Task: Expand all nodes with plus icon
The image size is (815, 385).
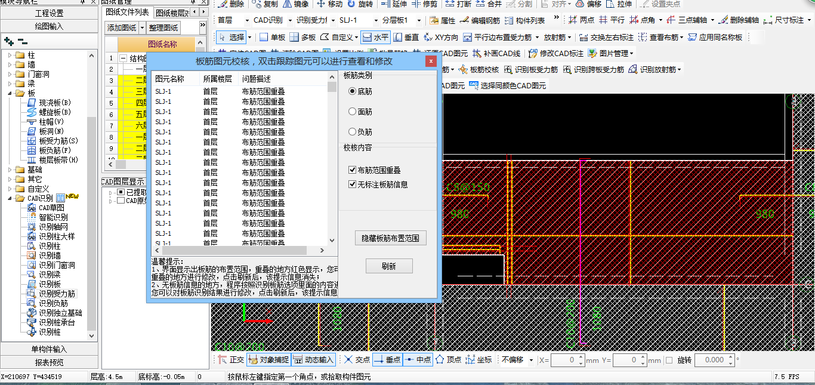Action: pyautogui.click(x=8, y=41)
